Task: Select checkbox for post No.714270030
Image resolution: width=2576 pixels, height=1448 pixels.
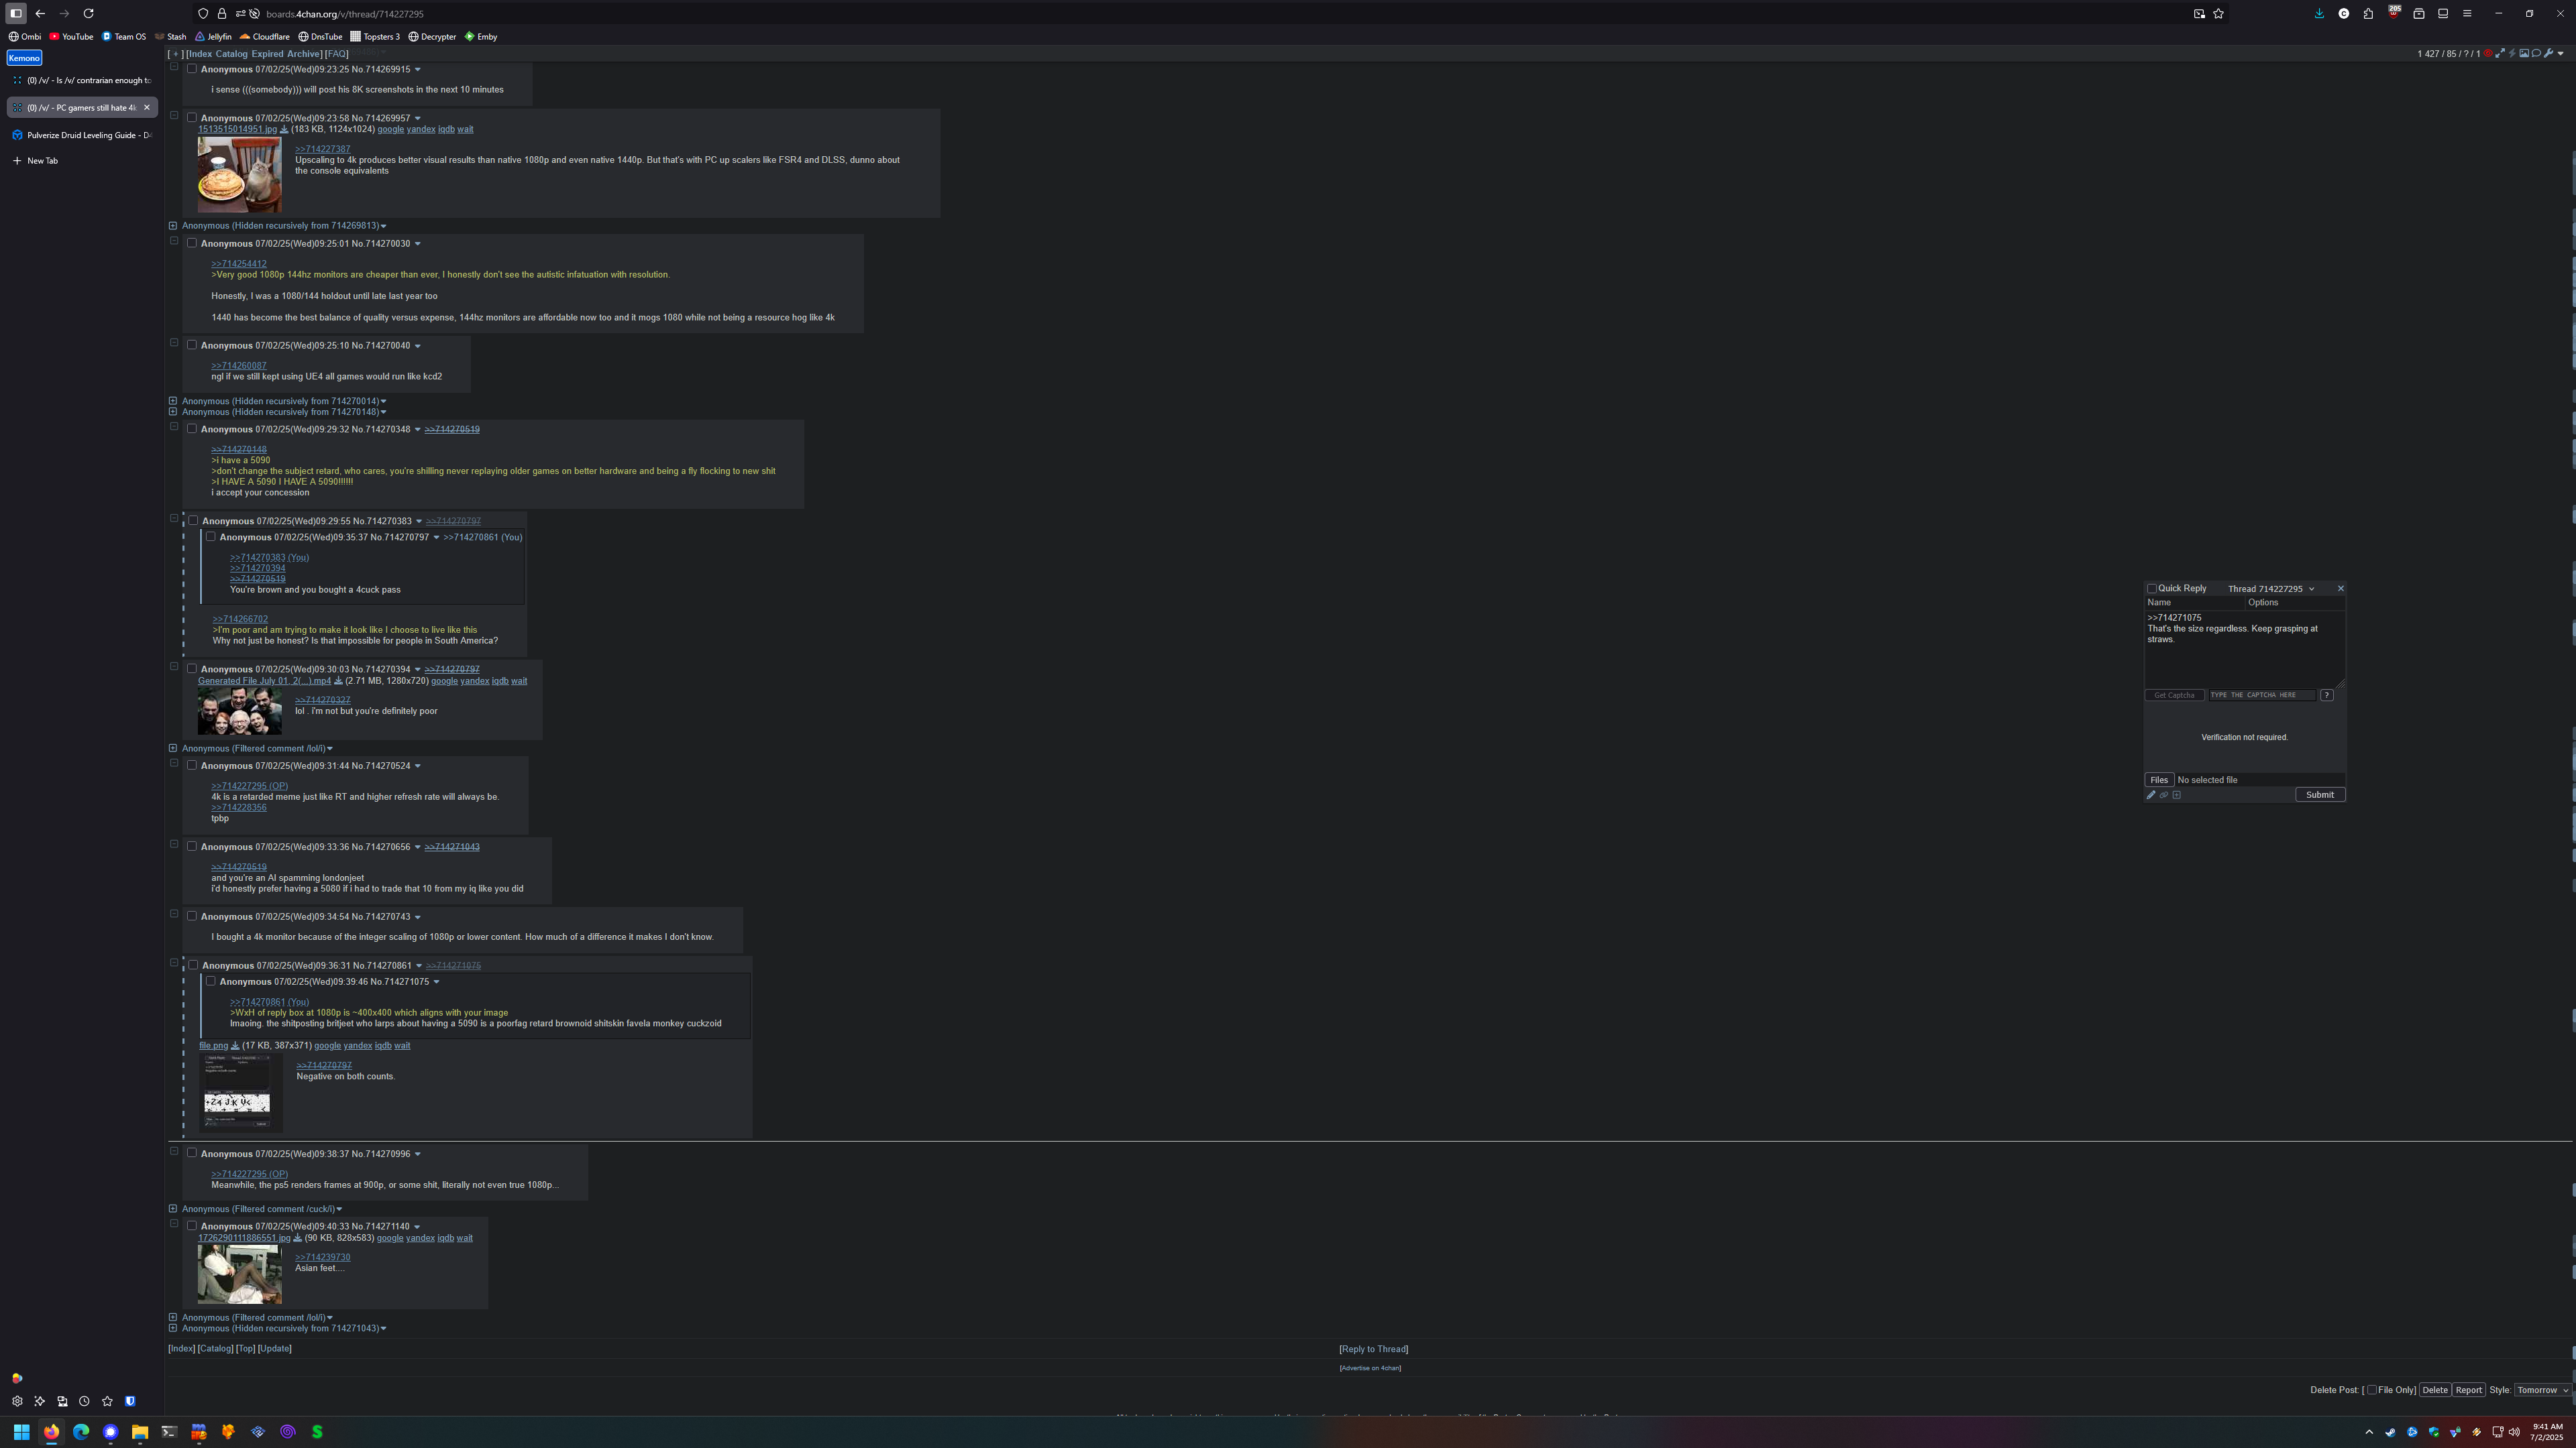Action: pyautogui.click(x=192, y=243)
